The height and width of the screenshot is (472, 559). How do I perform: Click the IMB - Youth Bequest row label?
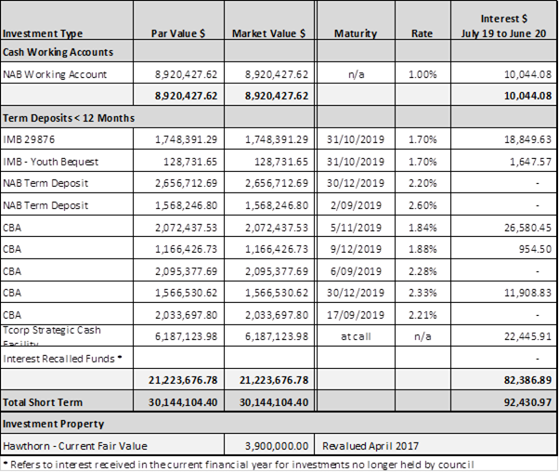(x=51, y=162)
